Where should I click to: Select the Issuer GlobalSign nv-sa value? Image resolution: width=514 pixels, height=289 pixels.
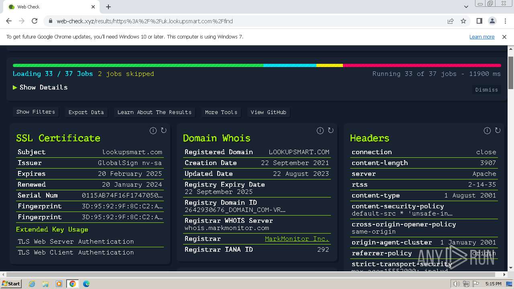[130, 163]
